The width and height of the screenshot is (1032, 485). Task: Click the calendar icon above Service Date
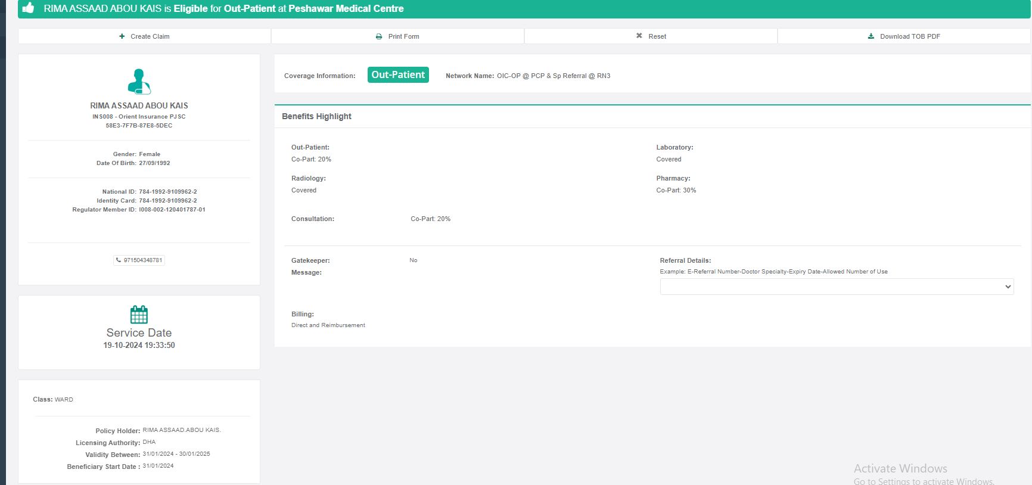[x=139, y=314]
